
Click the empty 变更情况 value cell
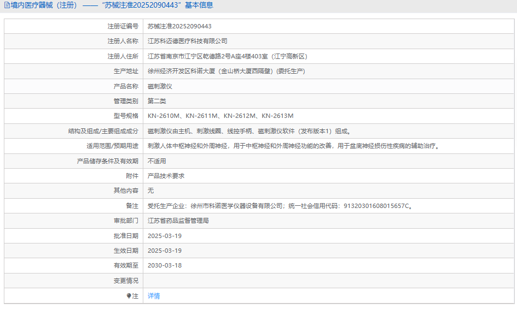click(x=328, y=281)
